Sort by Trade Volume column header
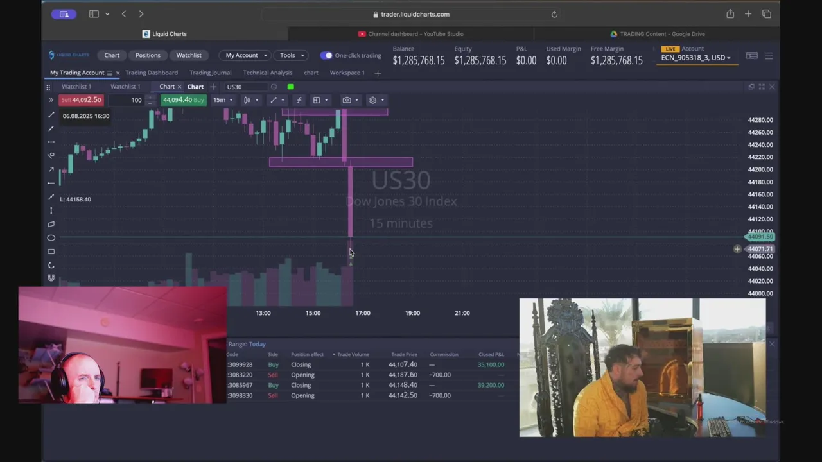This screenshot has width=822, height=462. [353, 354]
